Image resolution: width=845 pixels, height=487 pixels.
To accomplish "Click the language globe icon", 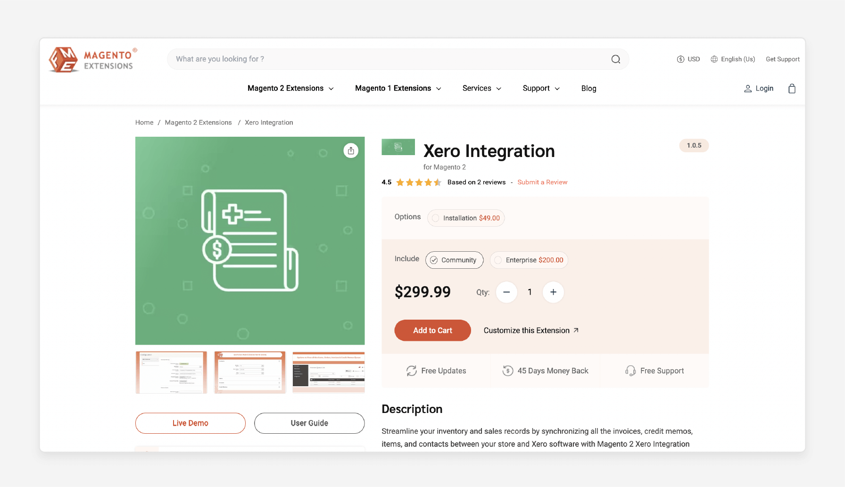I will click(x=714, y=59).
